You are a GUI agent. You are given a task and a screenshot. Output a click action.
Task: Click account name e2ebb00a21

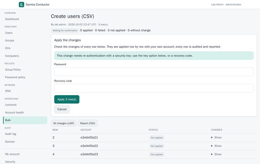89,138
